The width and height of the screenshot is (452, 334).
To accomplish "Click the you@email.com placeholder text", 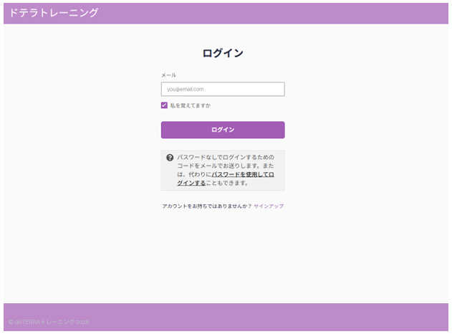I will click(x=186, y=90).
